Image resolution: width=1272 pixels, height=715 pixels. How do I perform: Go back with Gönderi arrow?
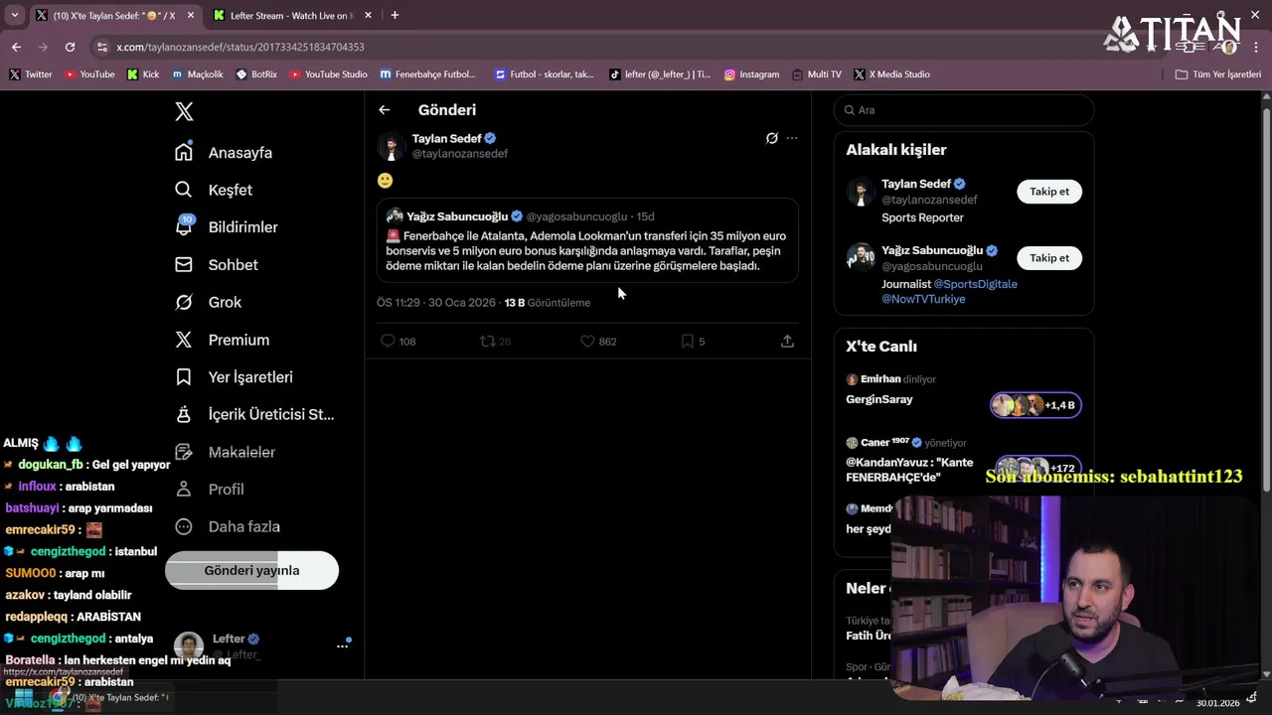[x=384, y=110]
